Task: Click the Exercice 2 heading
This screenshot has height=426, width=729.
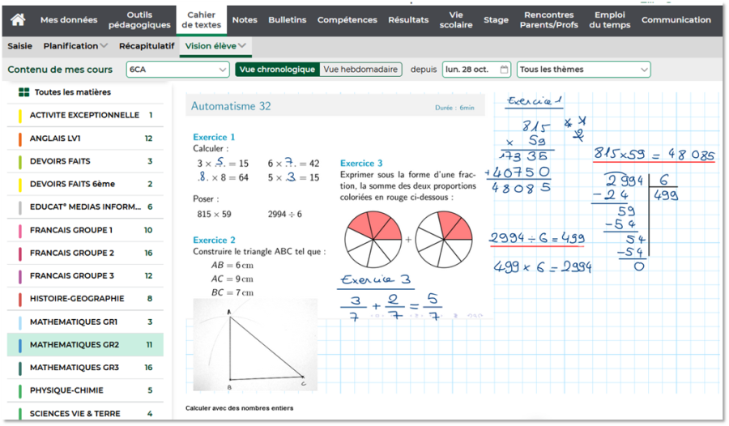Action: [214, 240]
